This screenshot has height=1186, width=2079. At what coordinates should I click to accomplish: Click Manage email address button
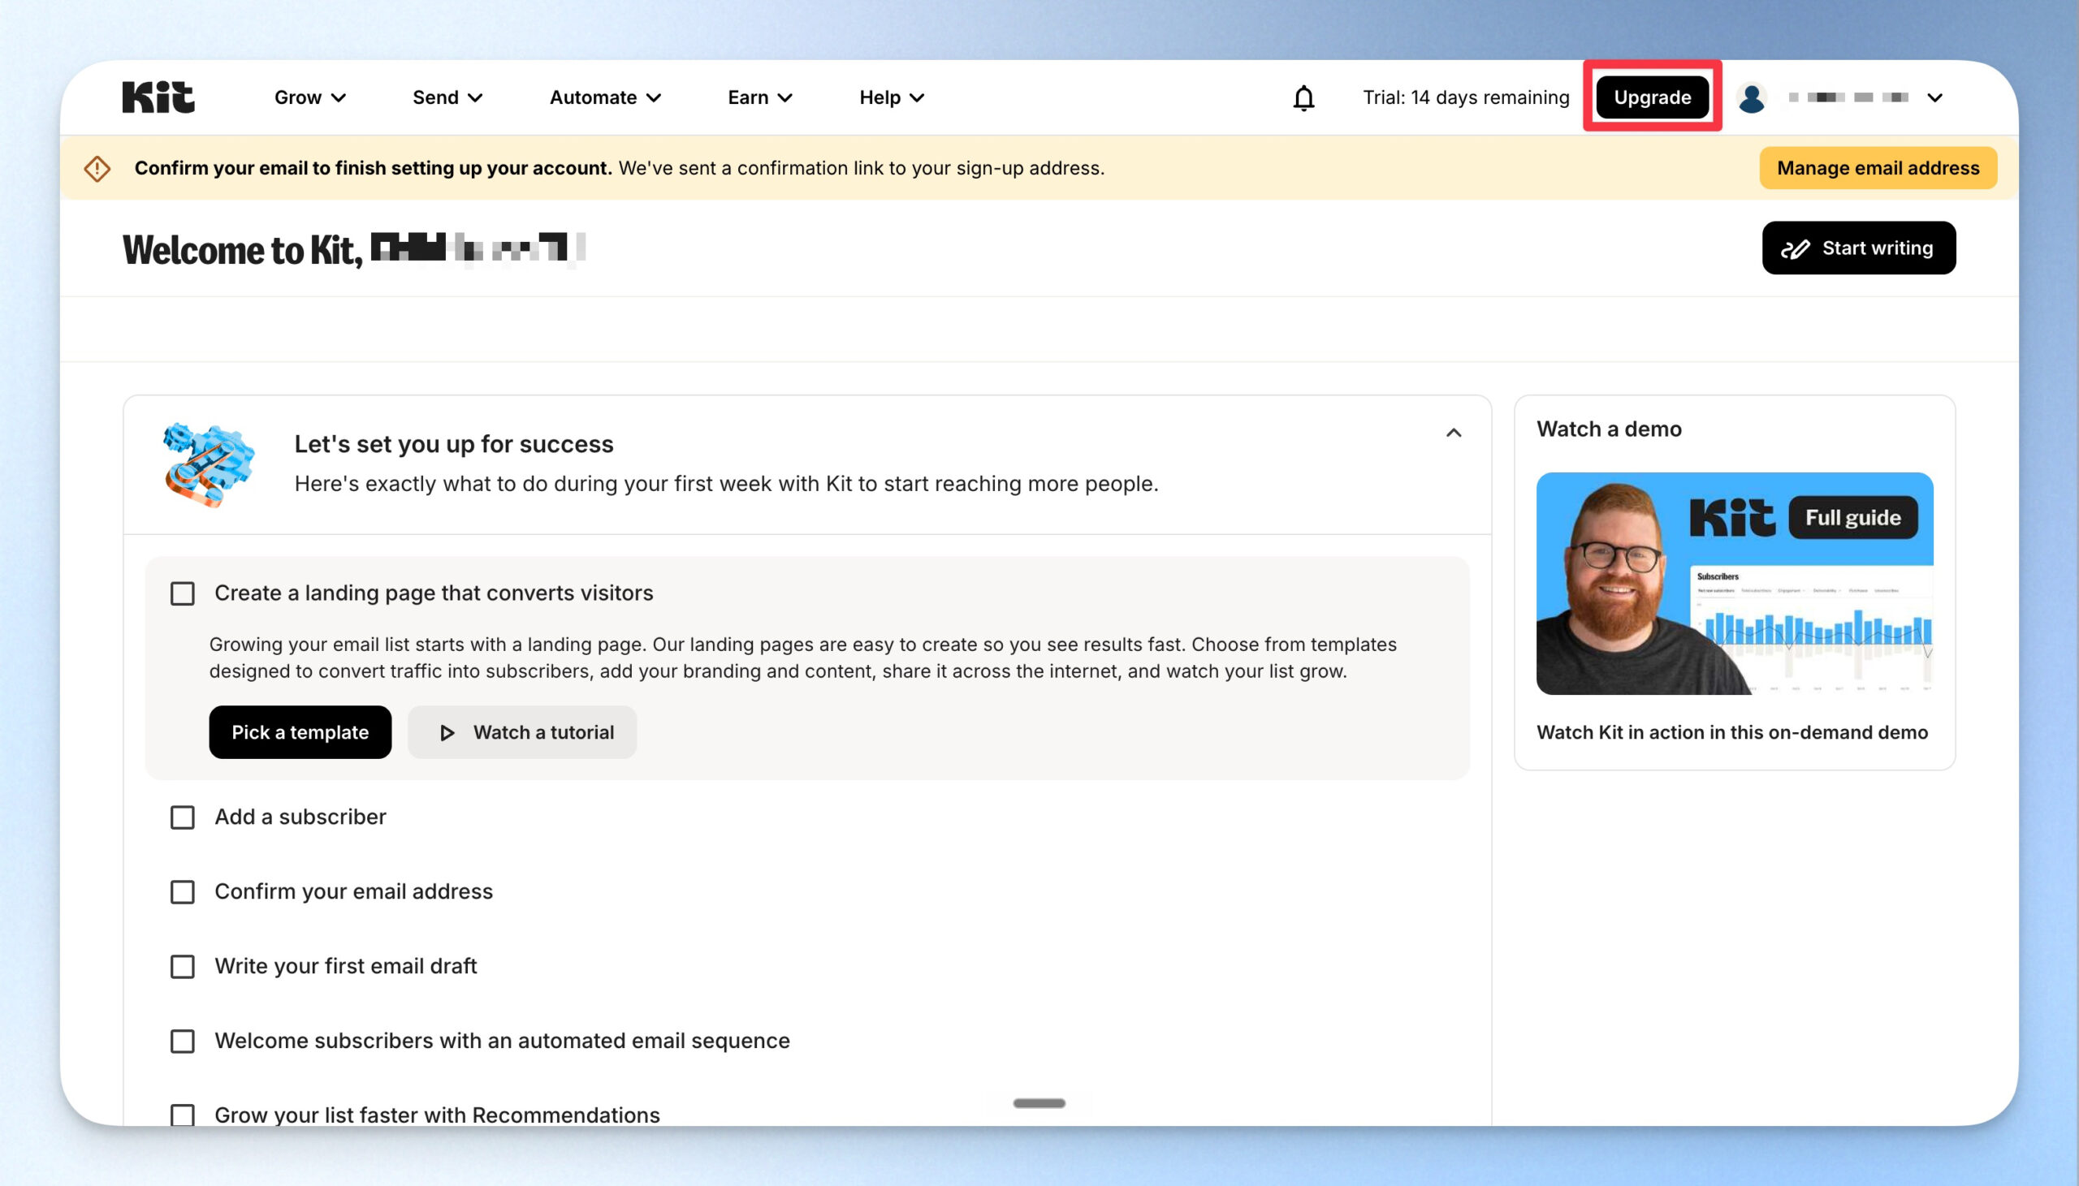pos(1878,168)
